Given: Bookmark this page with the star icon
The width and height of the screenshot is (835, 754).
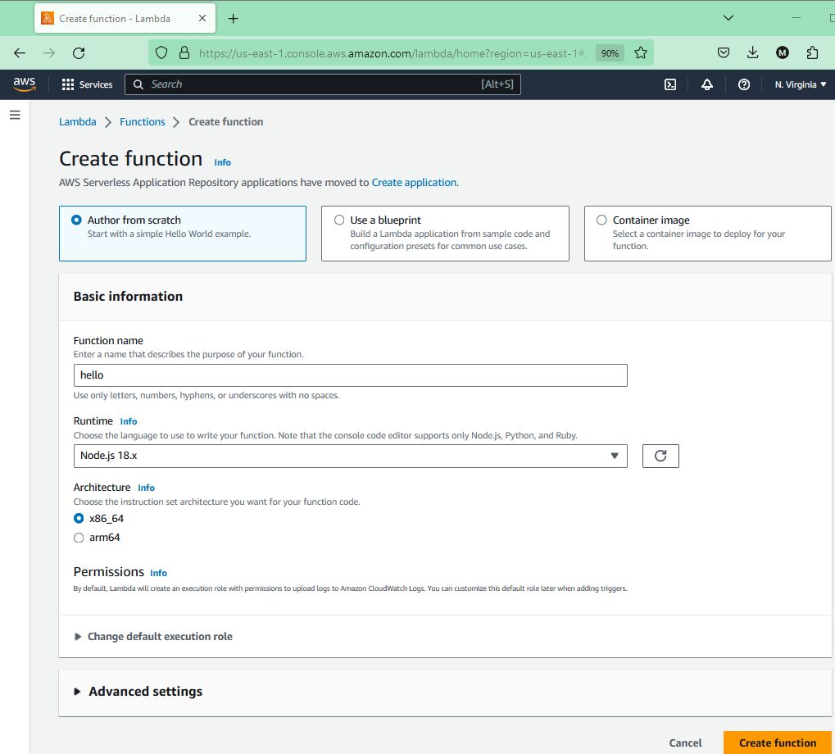Looking at the screenshot, I should tap(641, 52).
